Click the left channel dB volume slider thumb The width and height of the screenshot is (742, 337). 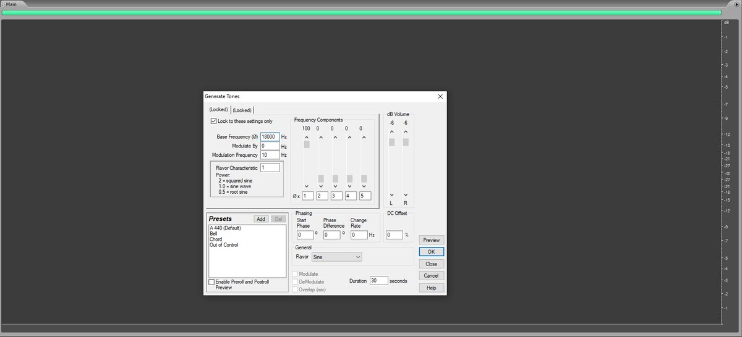click(x=391, y=143)
